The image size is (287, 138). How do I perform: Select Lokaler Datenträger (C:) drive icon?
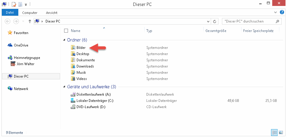[x=73, y=101]
